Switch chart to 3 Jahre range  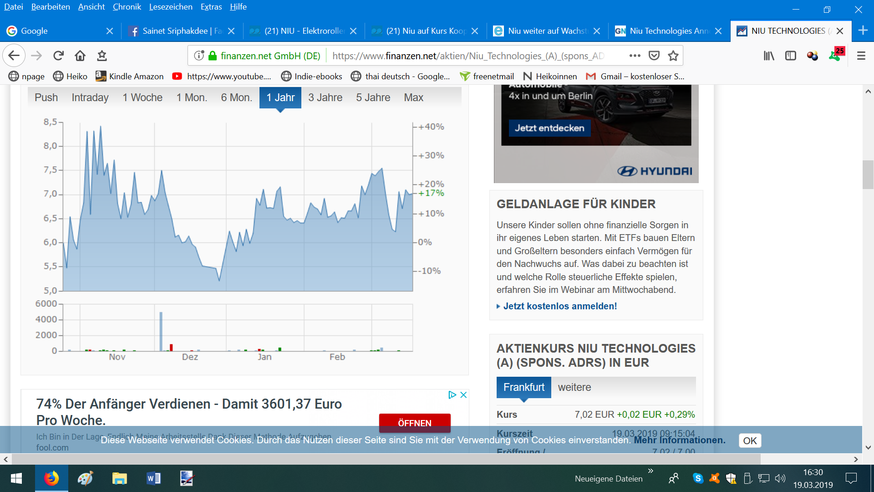[x=325, y=97]
